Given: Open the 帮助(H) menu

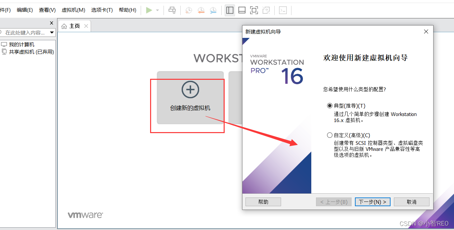Looking at the screenshot, I should (128, 10).
